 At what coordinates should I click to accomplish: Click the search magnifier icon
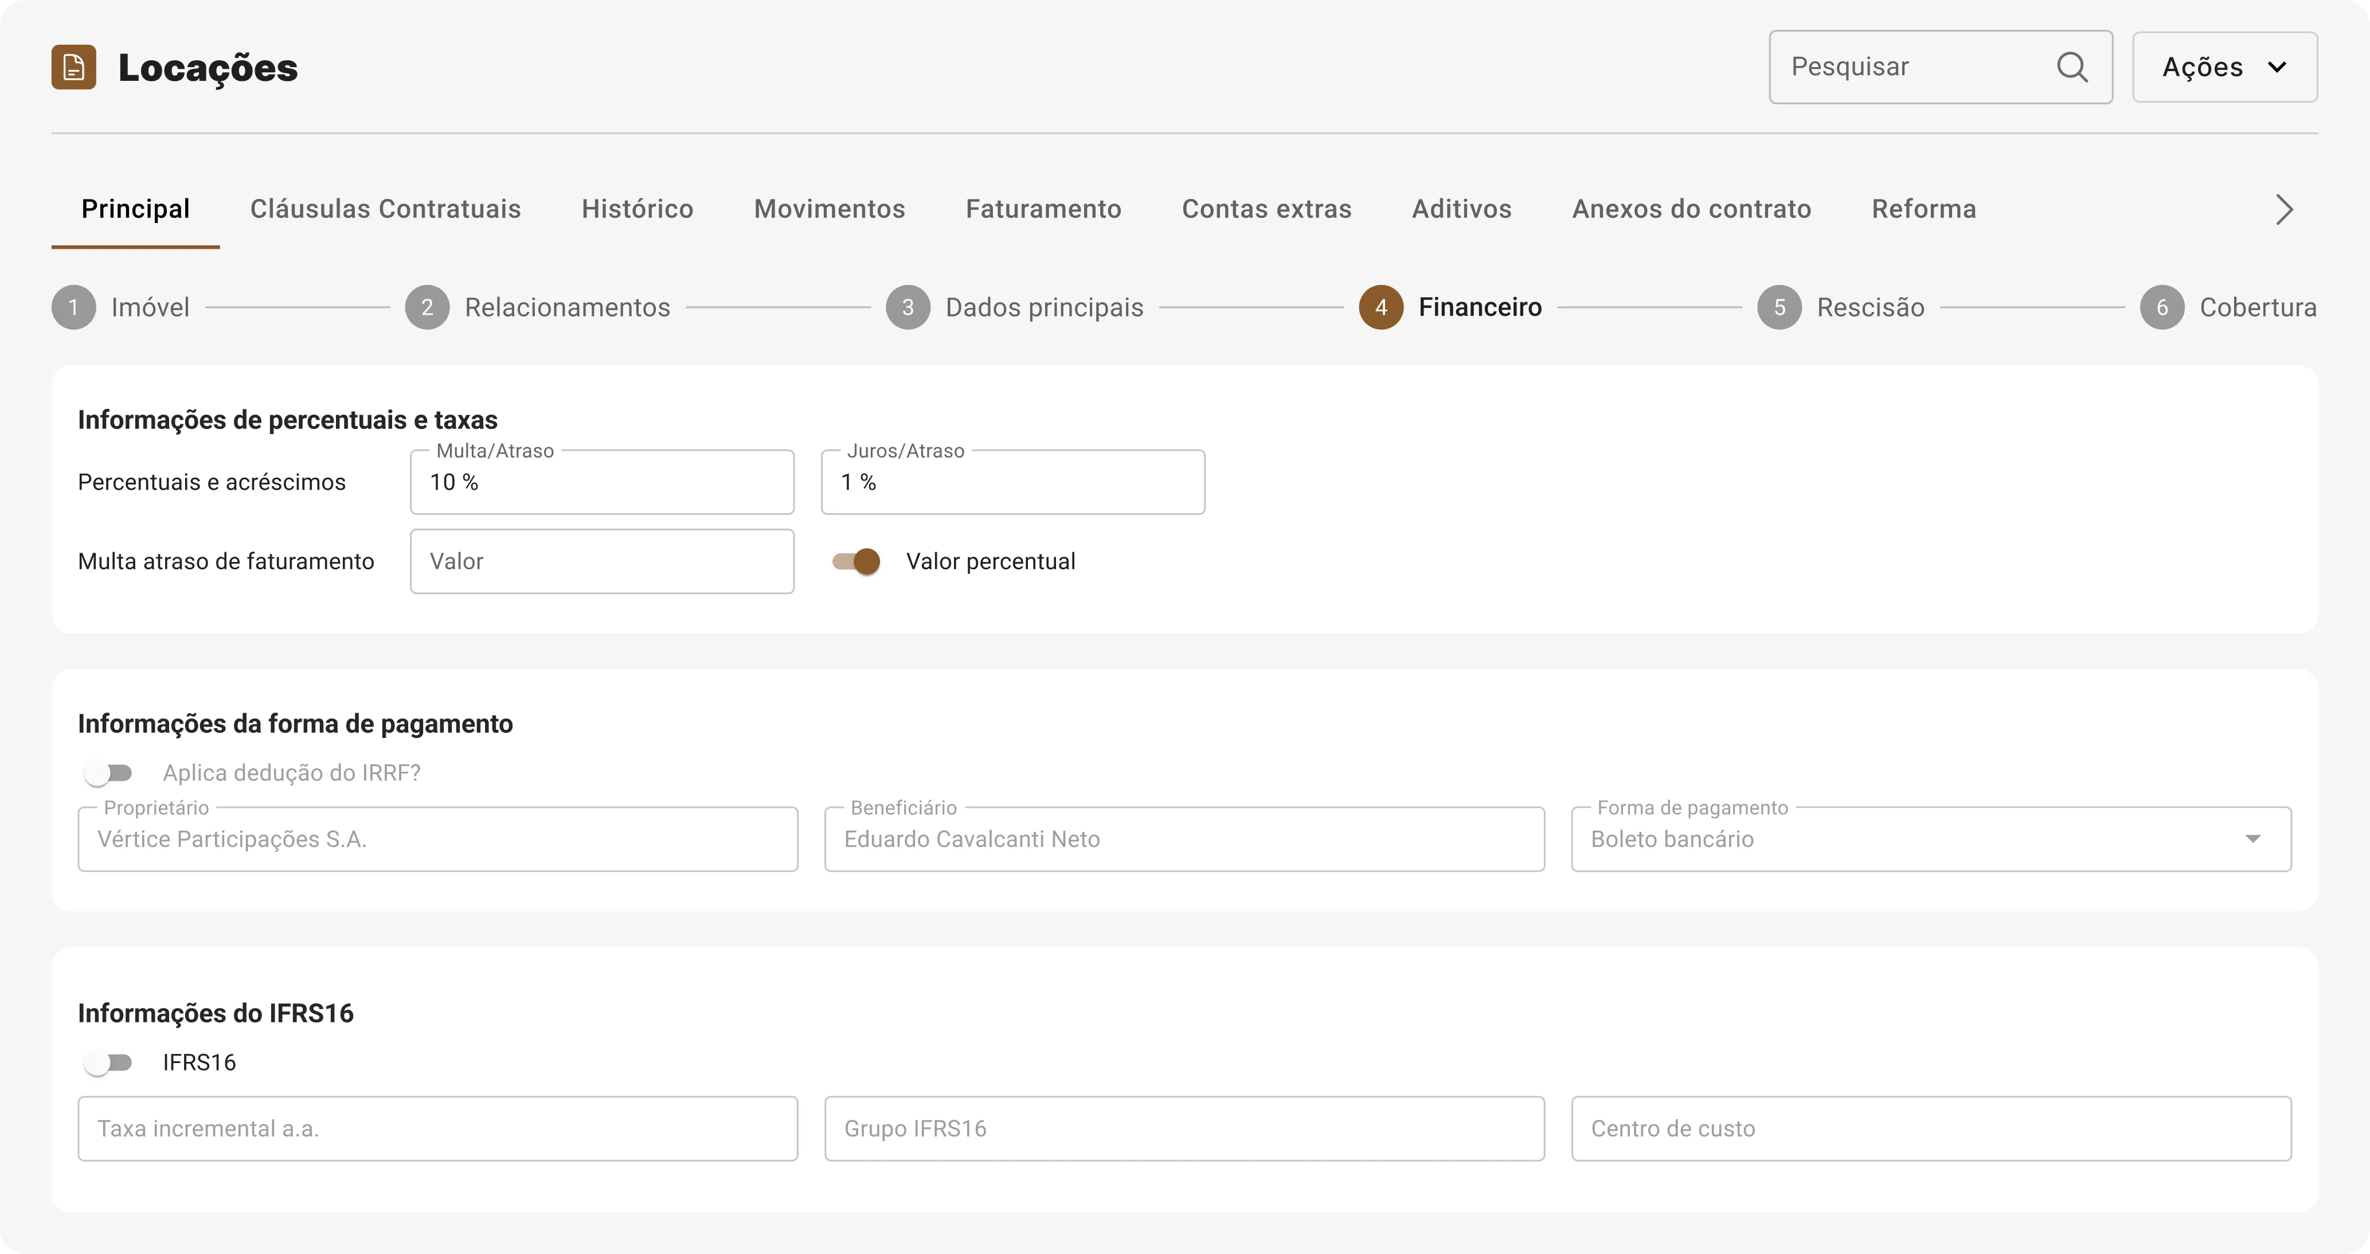coord(2072,67)
